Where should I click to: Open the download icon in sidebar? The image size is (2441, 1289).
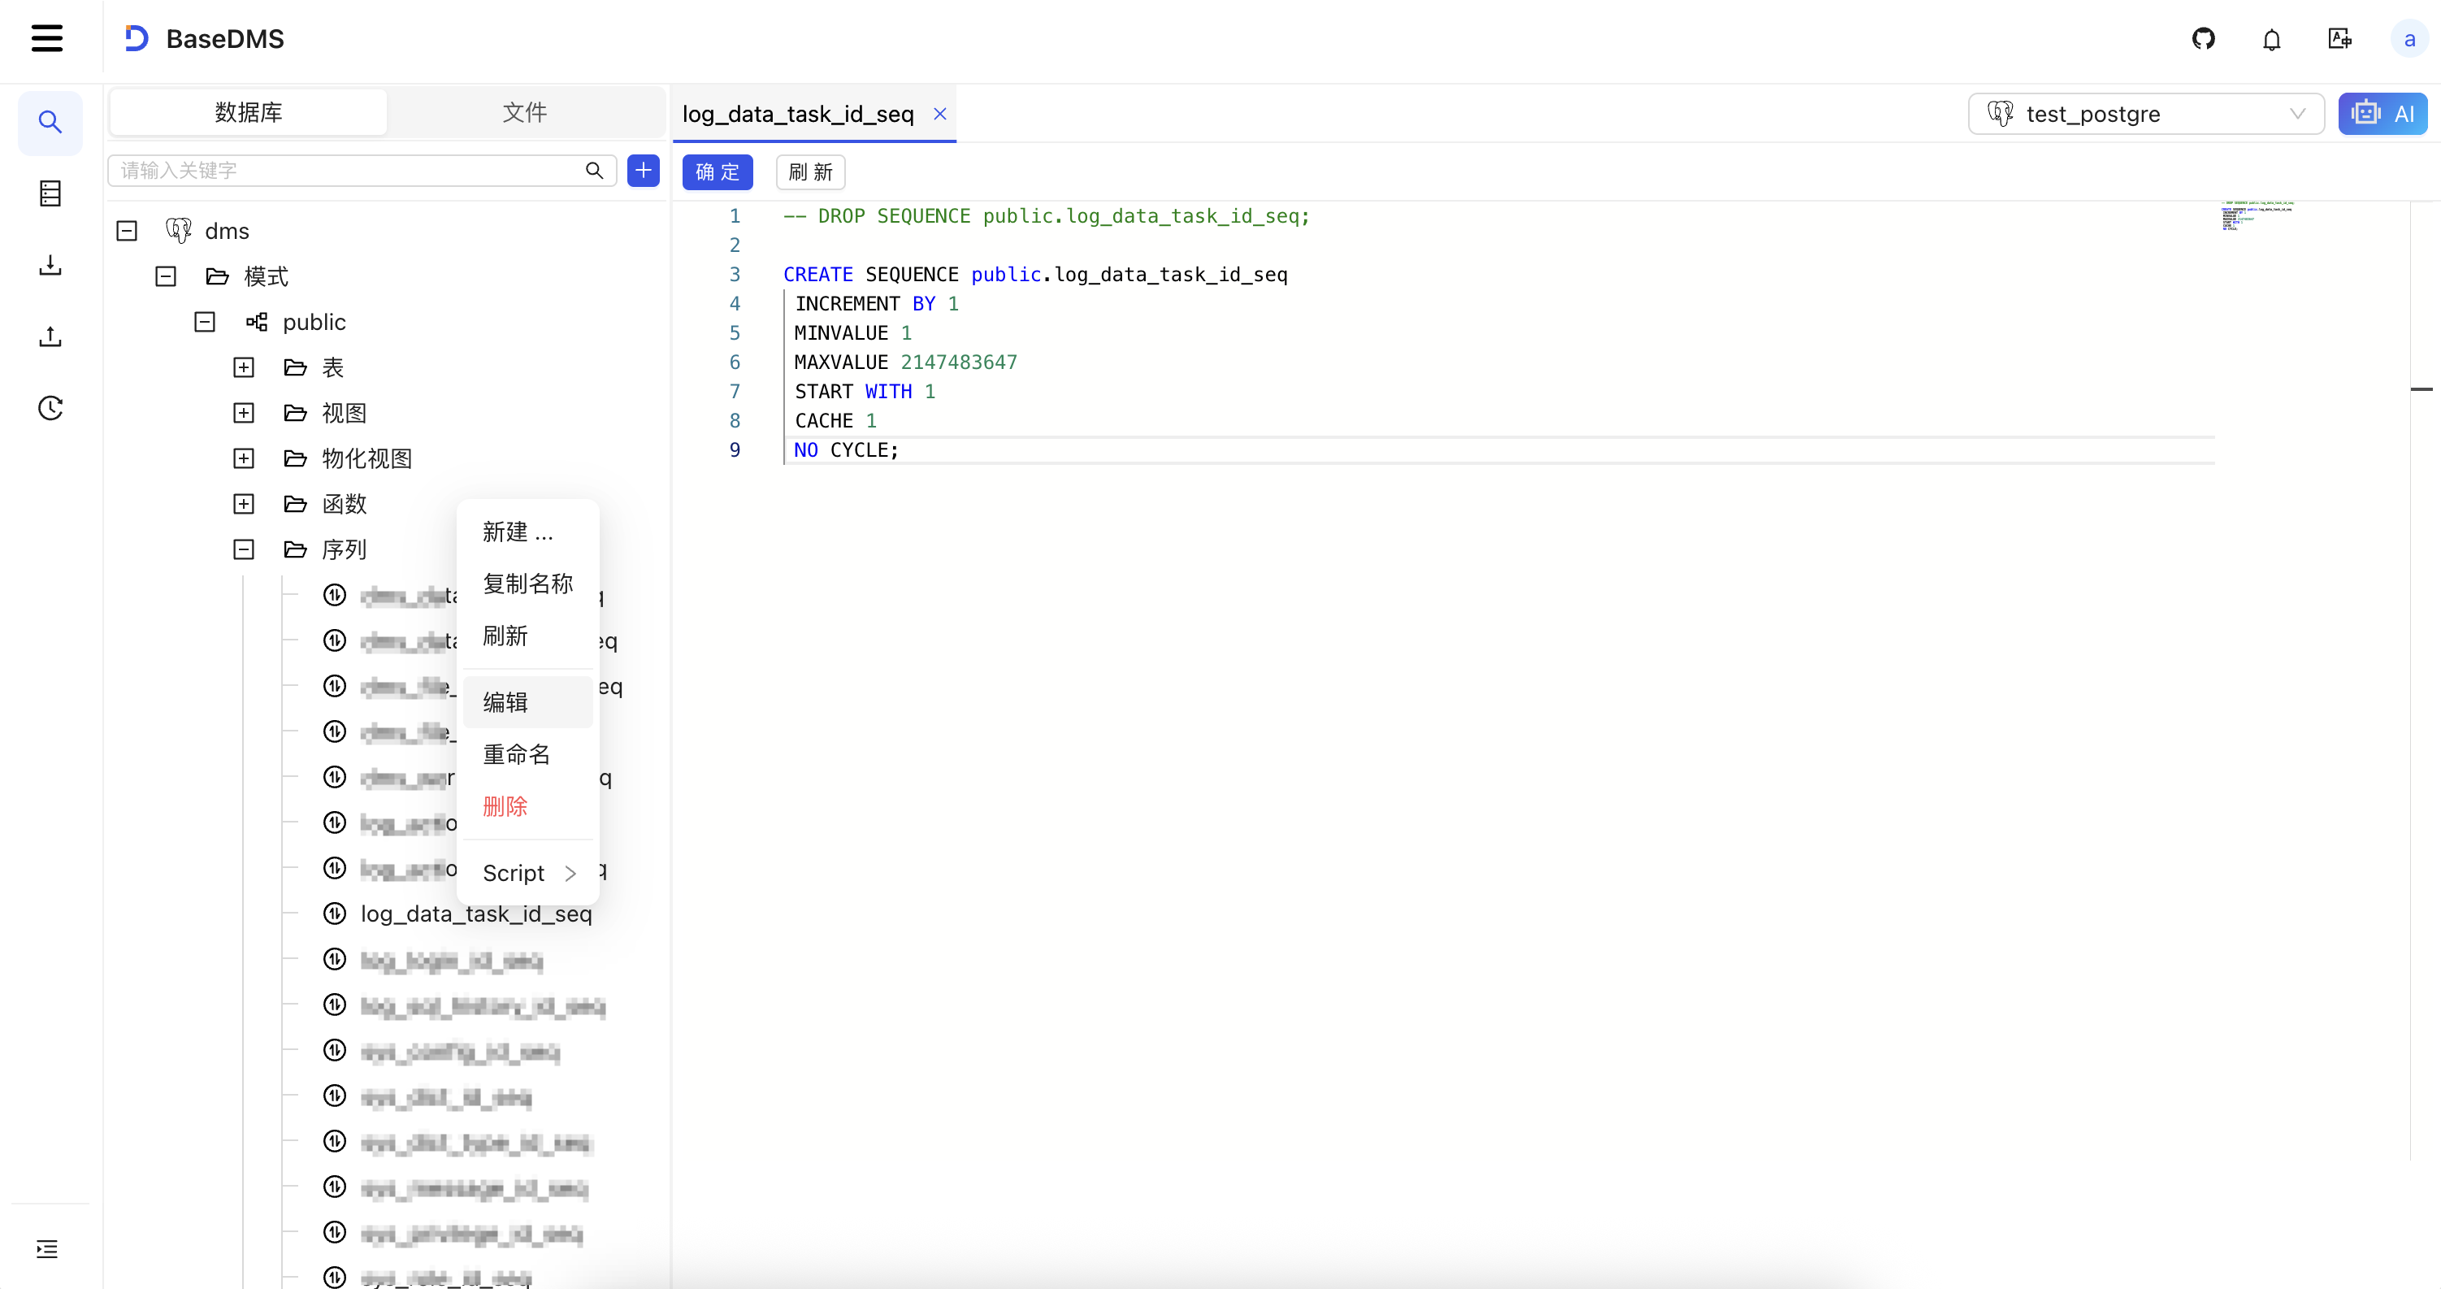point(50,266)
